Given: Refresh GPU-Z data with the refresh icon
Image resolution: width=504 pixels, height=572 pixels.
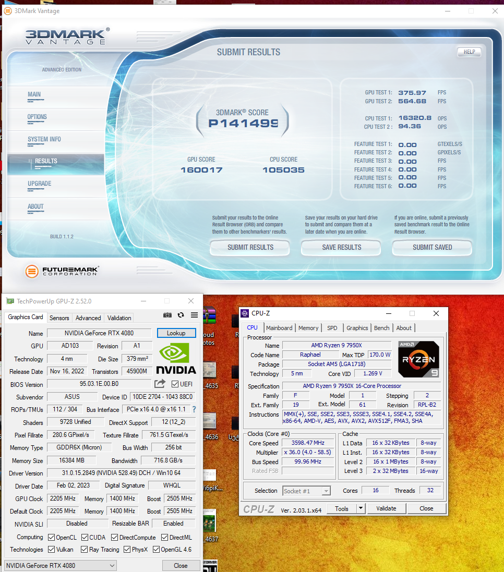Looking at the screenshot, I should coord(181,315).
